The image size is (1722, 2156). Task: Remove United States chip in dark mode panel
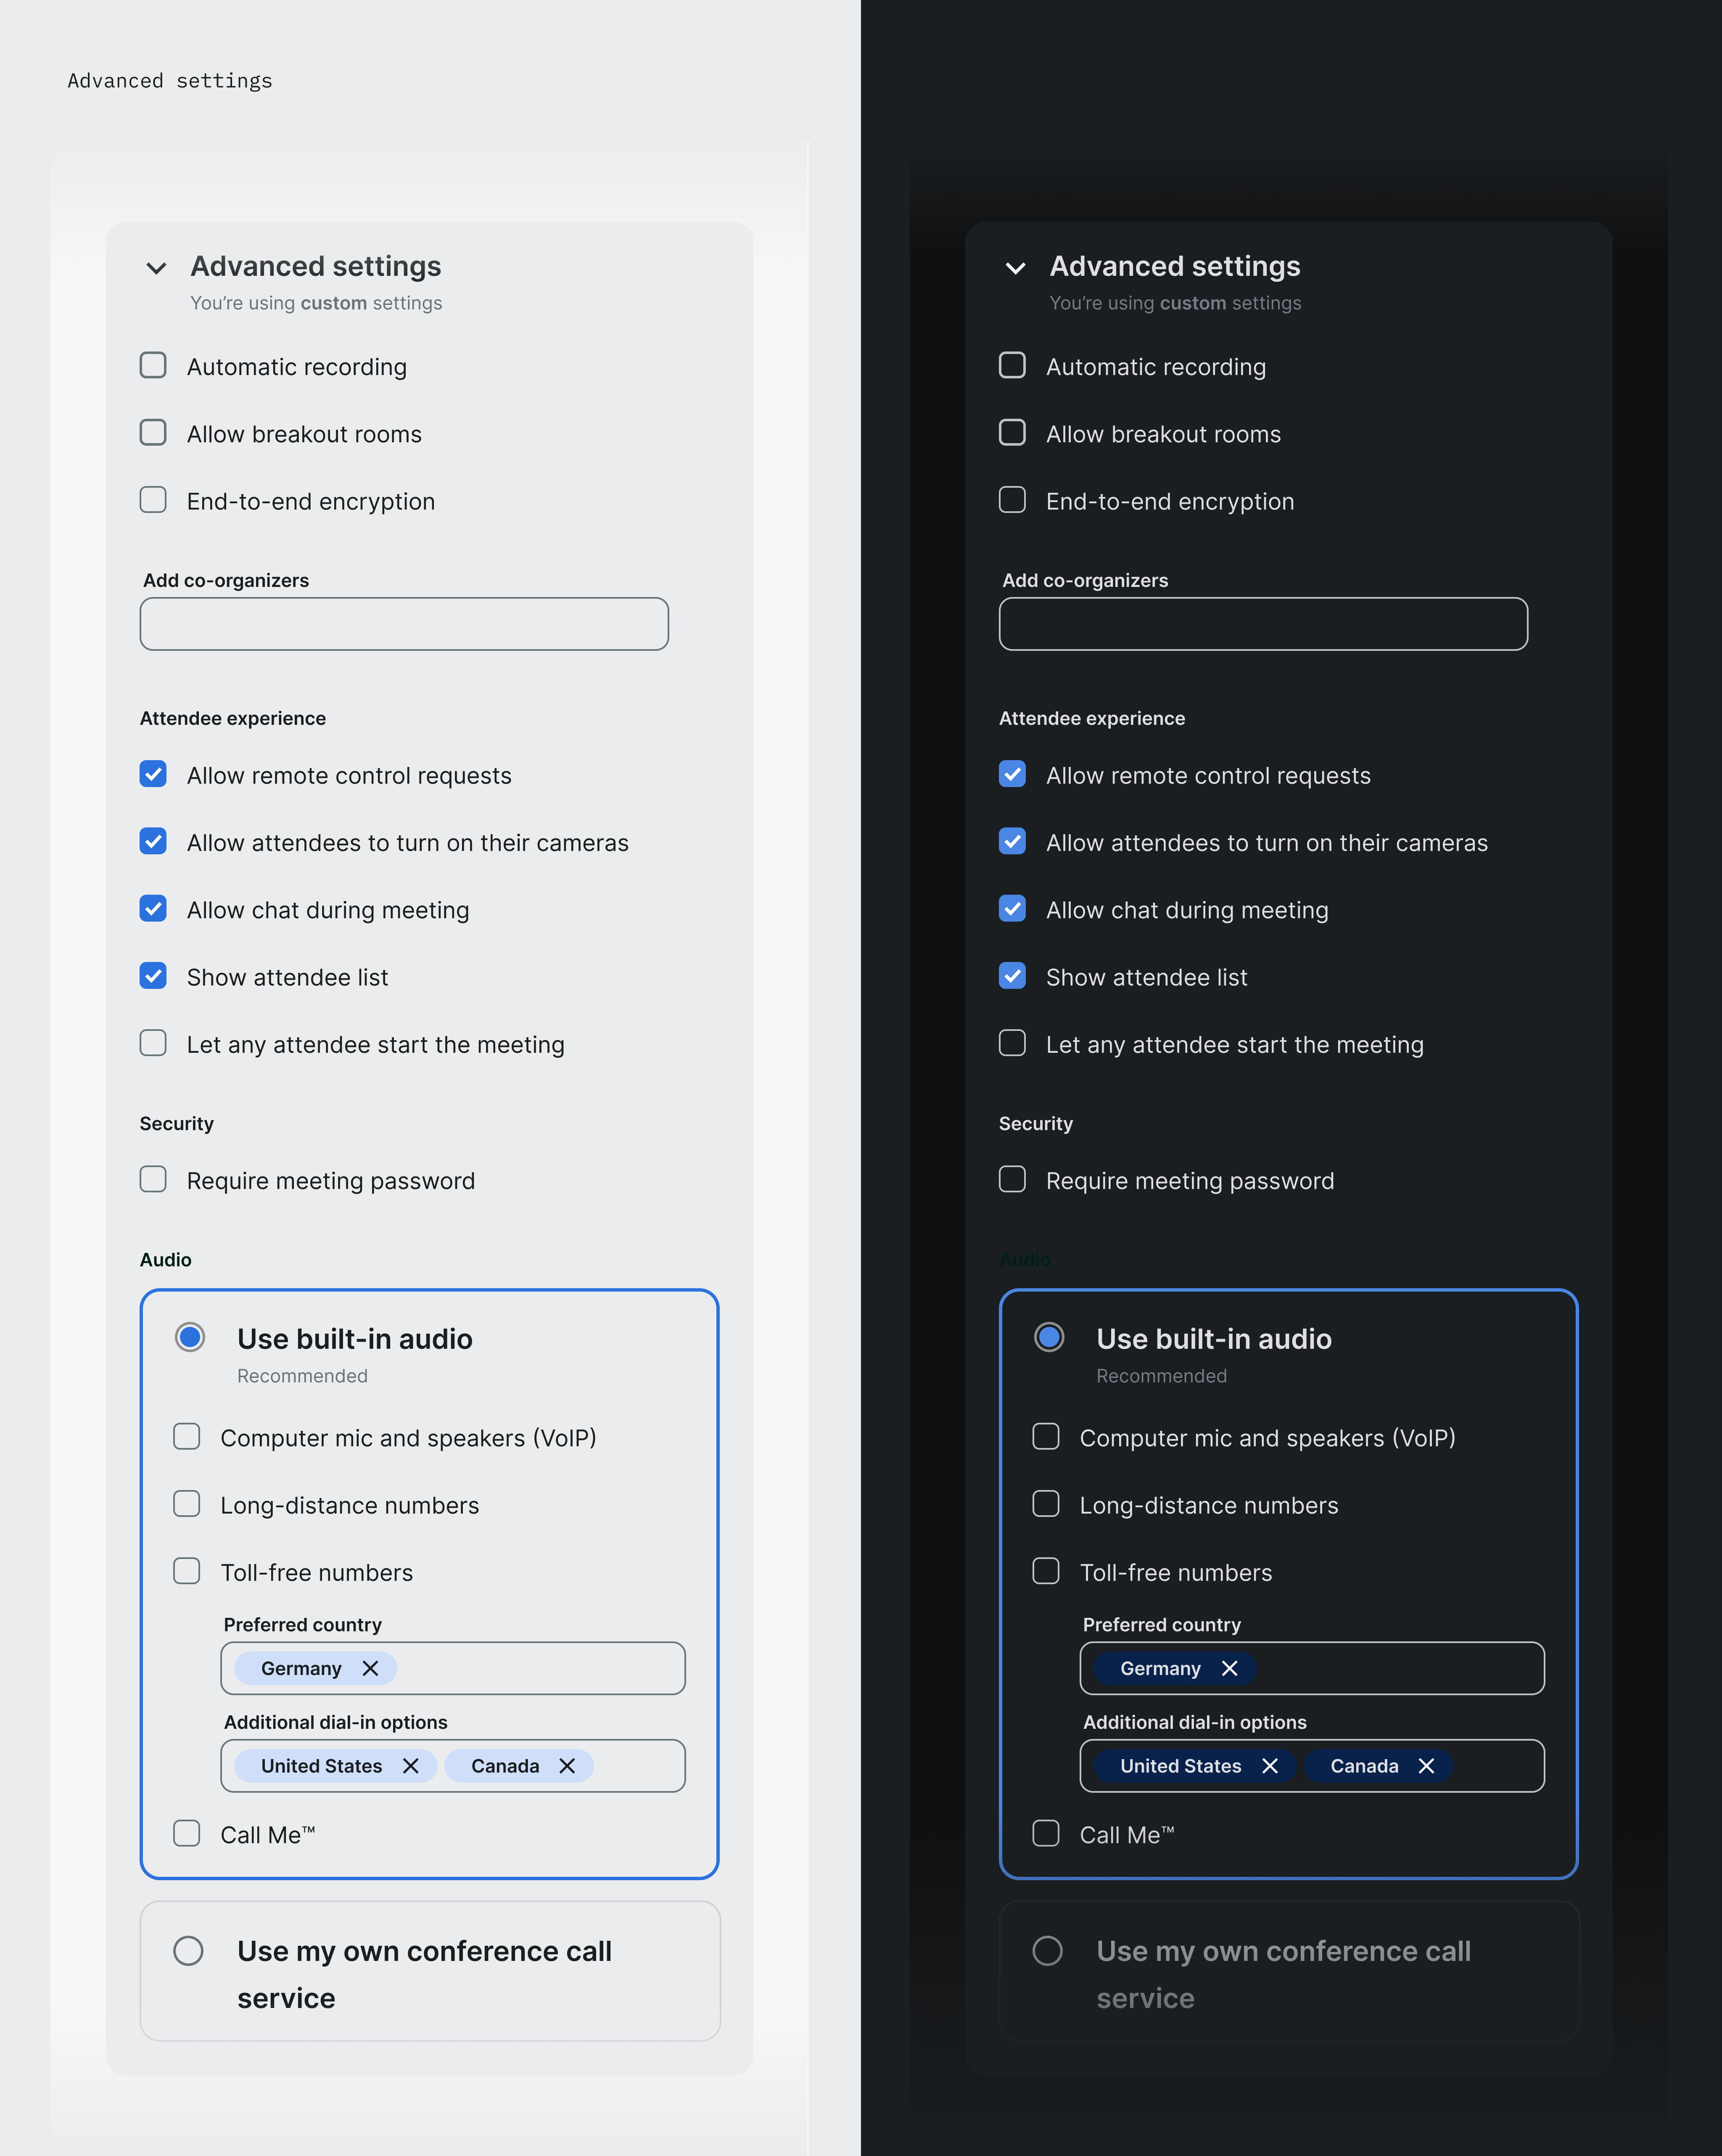1270,1765
